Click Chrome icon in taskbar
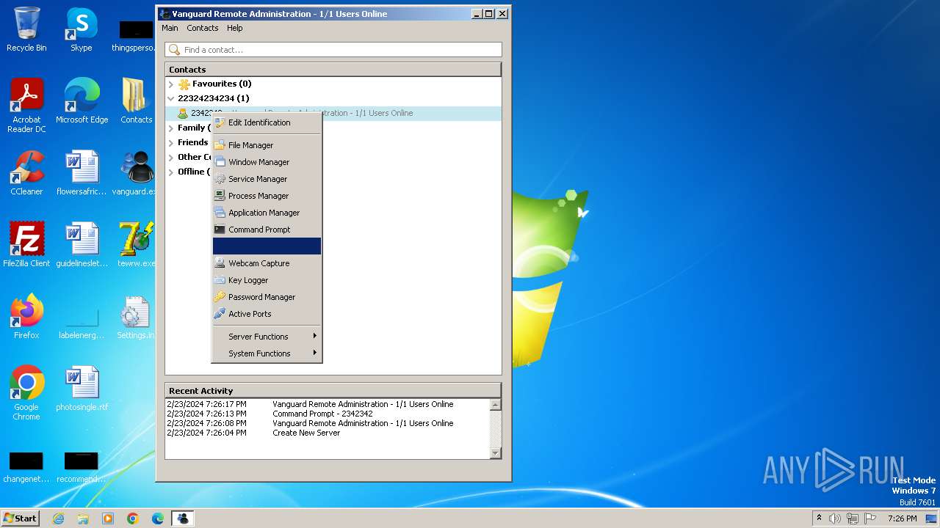 133,518
